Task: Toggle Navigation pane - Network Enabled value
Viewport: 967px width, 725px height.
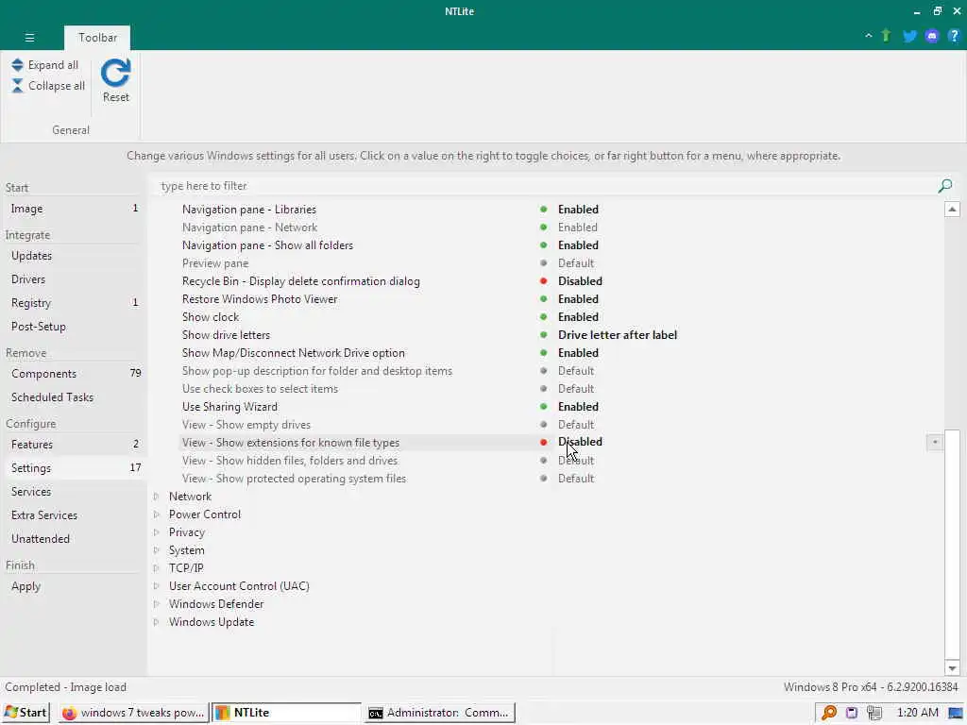Action: click(577, 228)
